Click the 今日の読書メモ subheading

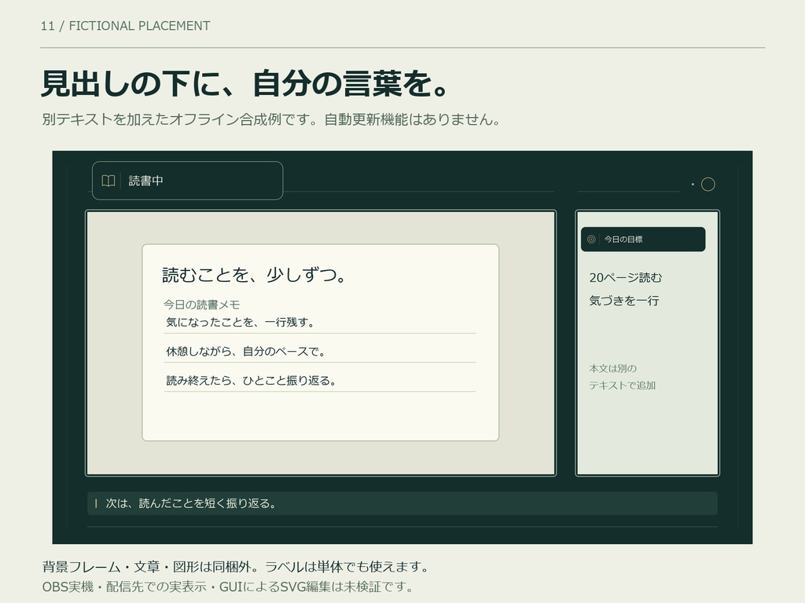pyautogui.click(x=202, y=305)
